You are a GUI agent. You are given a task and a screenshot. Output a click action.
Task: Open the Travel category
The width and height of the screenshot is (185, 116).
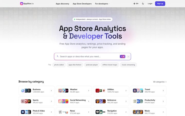pos(149,90)
